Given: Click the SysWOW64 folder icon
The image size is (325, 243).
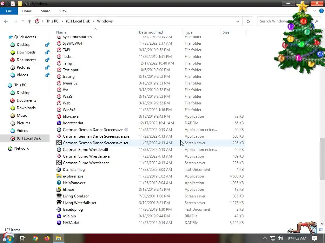Looking at the screenshot, I should (x=59, y=43).
